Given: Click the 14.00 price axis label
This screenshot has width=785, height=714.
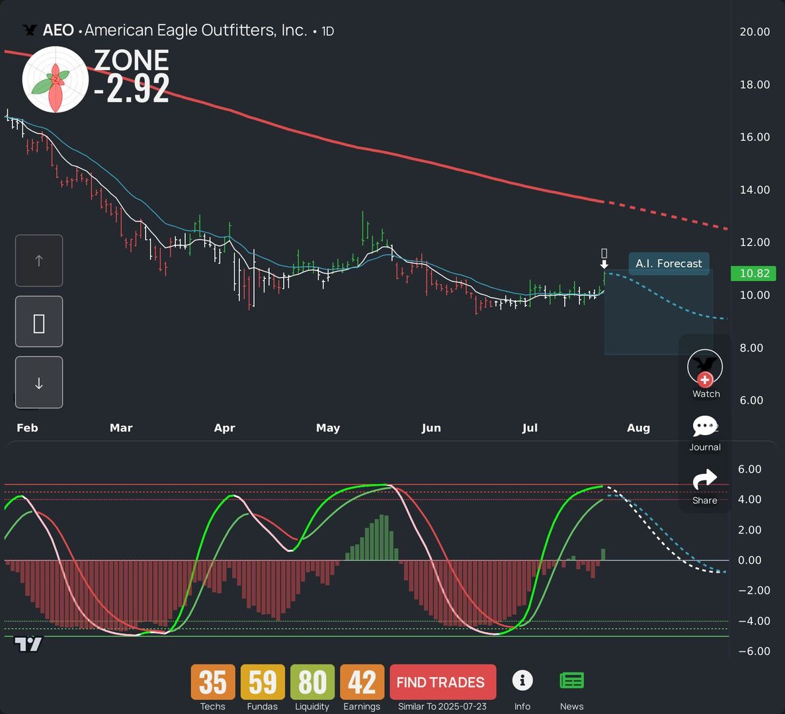Looking at the screenshot, I should [x=755, y=190].
